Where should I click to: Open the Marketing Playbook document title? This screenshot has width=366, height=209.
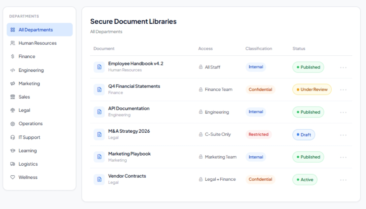click(x=129, y=154)
